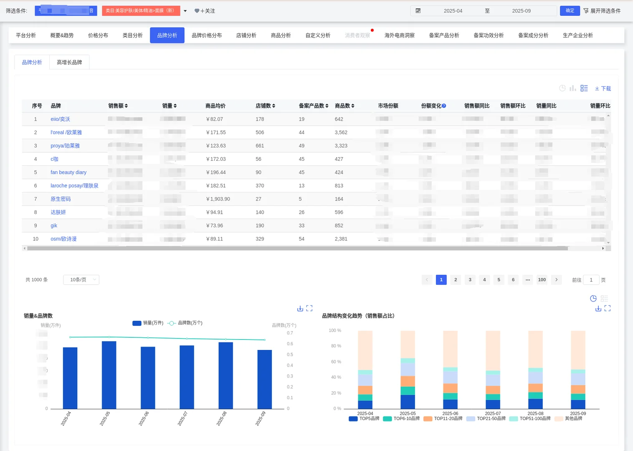The image size is (633, 451).
Task: Open the 10条/页 page size dropdown
Action: pyautogui.click(x=81, y=280)
